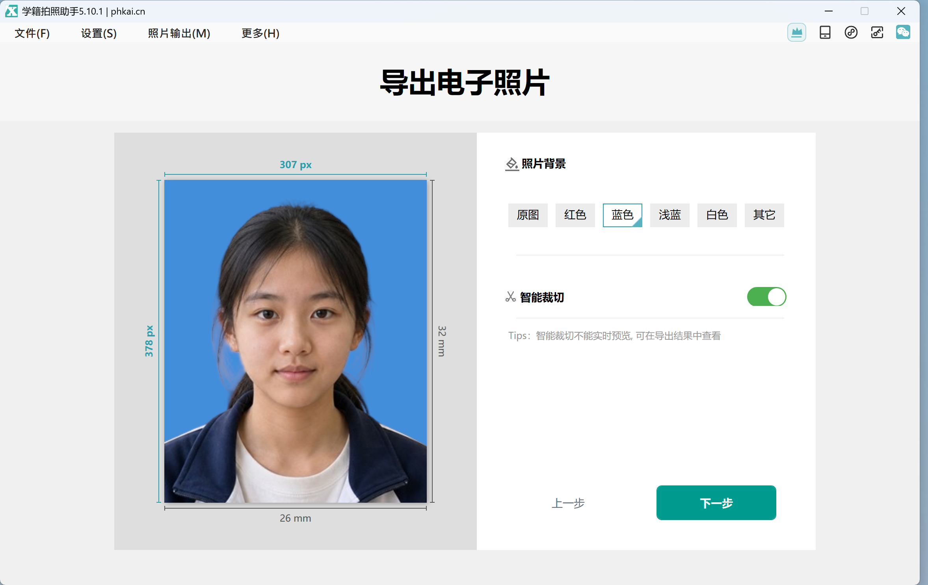Choose the 浅蓝 background color
This screenshot has height=585, width=928.
click(x=669, y=215)
